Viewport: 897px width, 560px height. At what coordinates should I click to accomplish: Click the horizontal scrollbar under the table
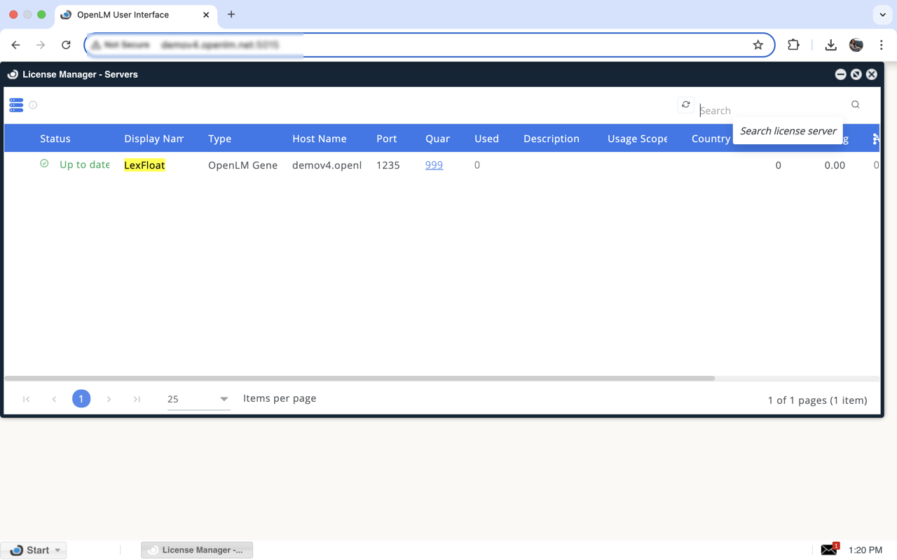359,379
